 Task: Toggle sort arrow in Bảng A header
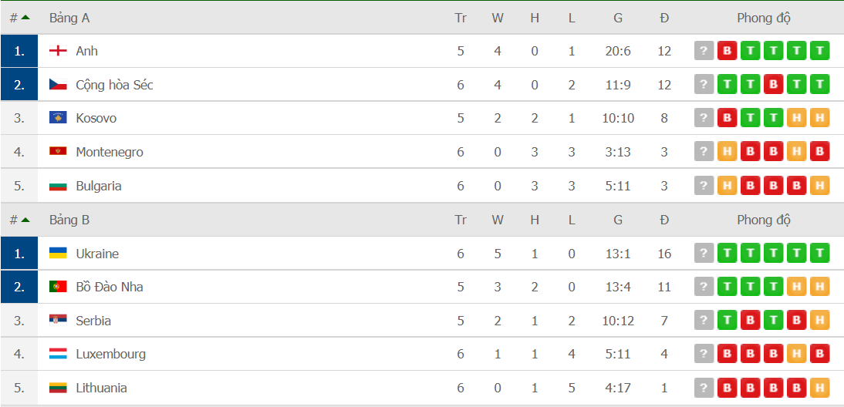click(x=25, y=18)
